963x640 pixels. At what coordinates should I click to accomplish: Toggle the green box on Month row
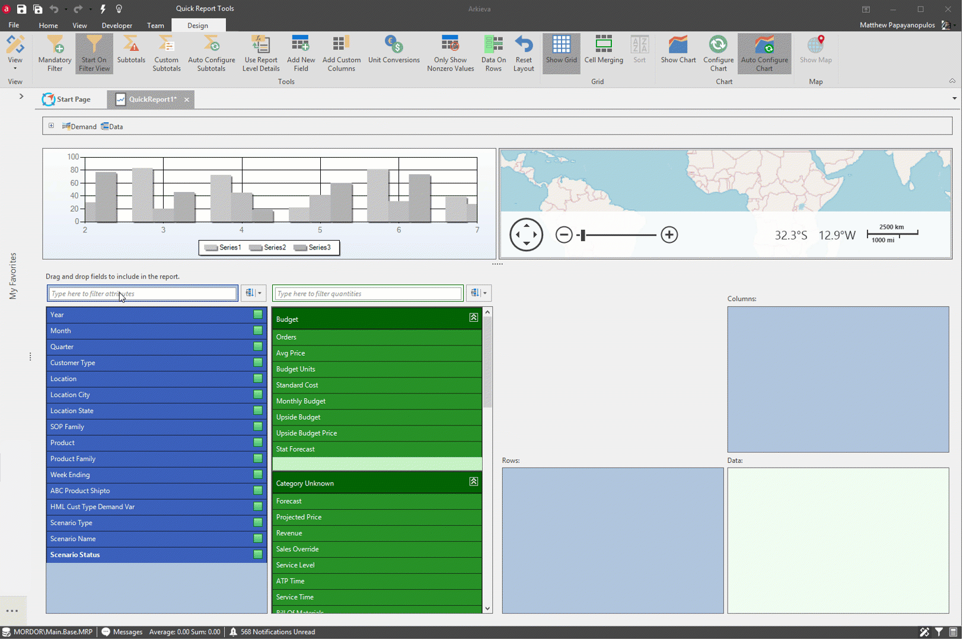click(258, 331)
